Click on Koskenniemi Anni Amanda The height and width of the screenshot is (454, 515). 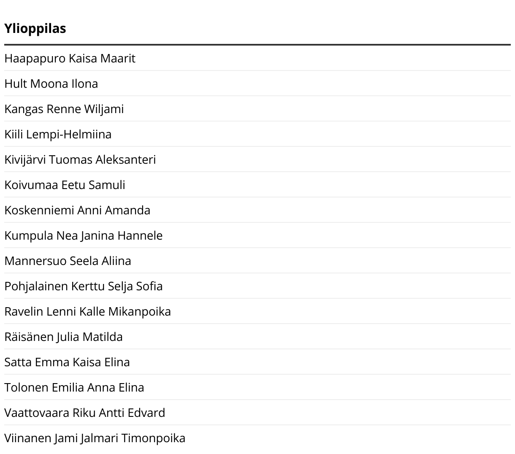[257, 210]
